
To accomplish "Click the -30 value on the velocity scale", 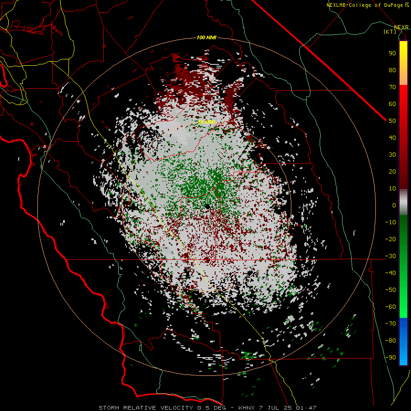I will [x=390, y=256].
